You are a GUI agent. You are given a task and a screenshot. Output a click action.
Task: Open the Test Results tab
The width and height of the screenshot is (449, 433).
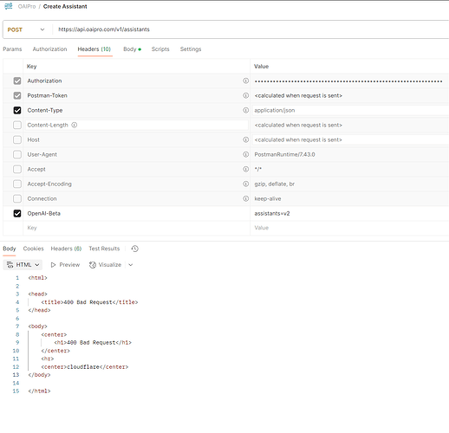coord(104,249)
